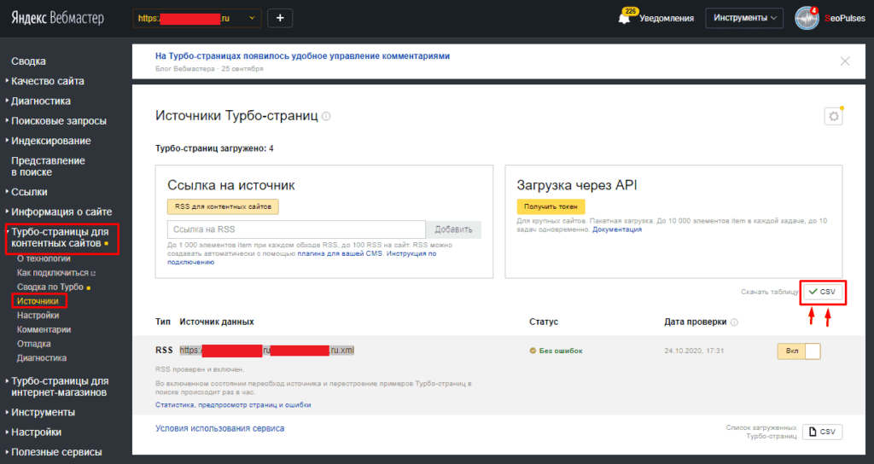Screen dimensions: 874x464
Task: Click the Добавить button
Action: pyautogui.click(x=454, y=229)
